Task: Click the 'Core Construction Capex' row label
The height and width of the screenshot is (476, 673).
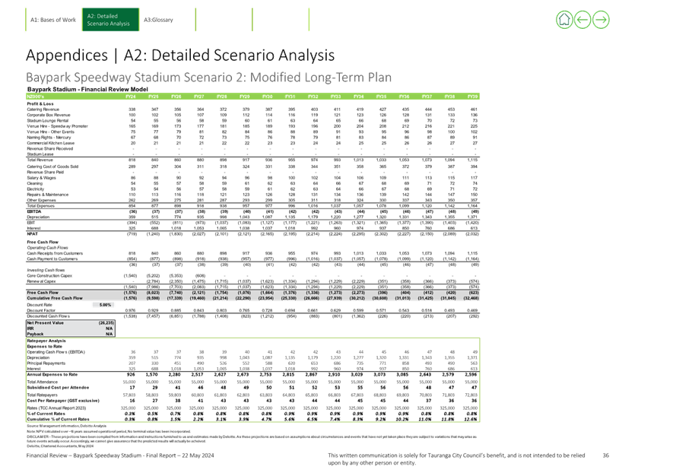Action: (x=49, y=275)
